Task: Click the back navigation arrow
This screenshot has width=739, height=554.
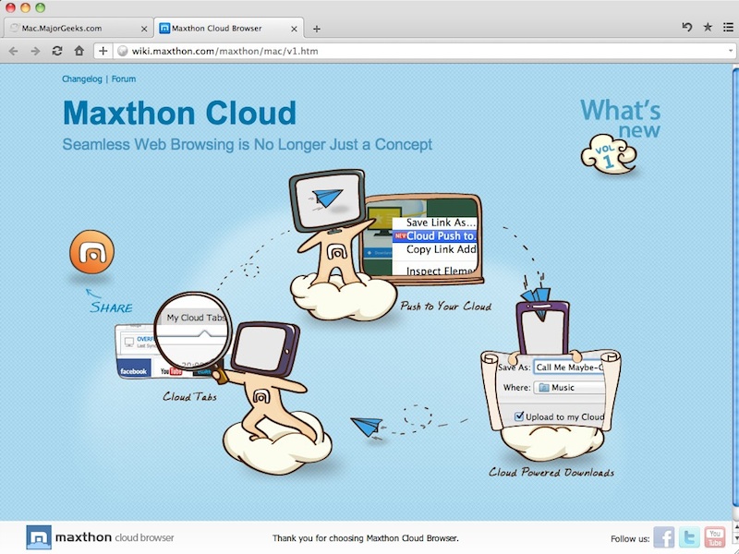Action: tap(13, 51)
